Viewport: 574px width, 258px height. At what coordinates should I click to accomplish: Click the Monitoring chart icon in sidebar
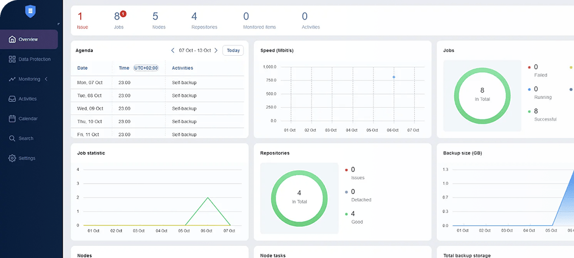(12, 79)
